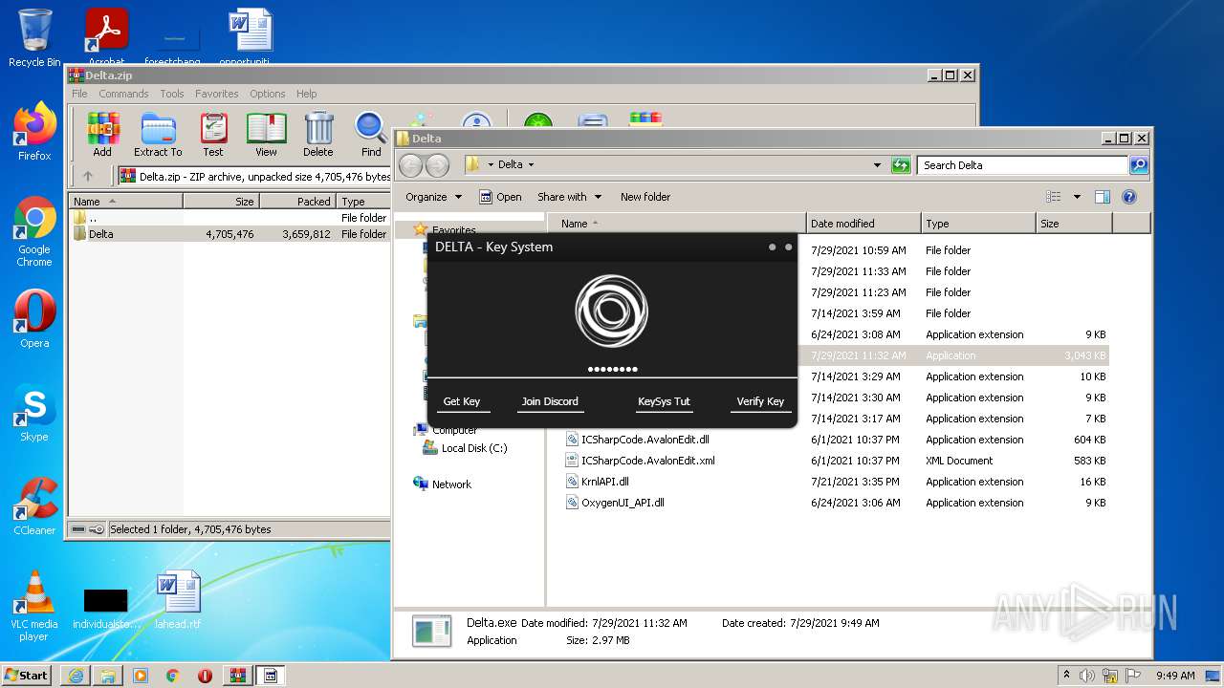Select the Firefox desktop shortcut

coord(34,132)
